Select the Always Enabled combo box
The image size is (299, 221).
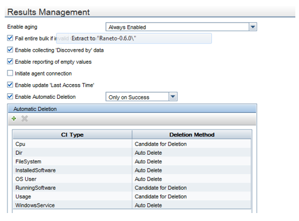click(x=181, y=27)
